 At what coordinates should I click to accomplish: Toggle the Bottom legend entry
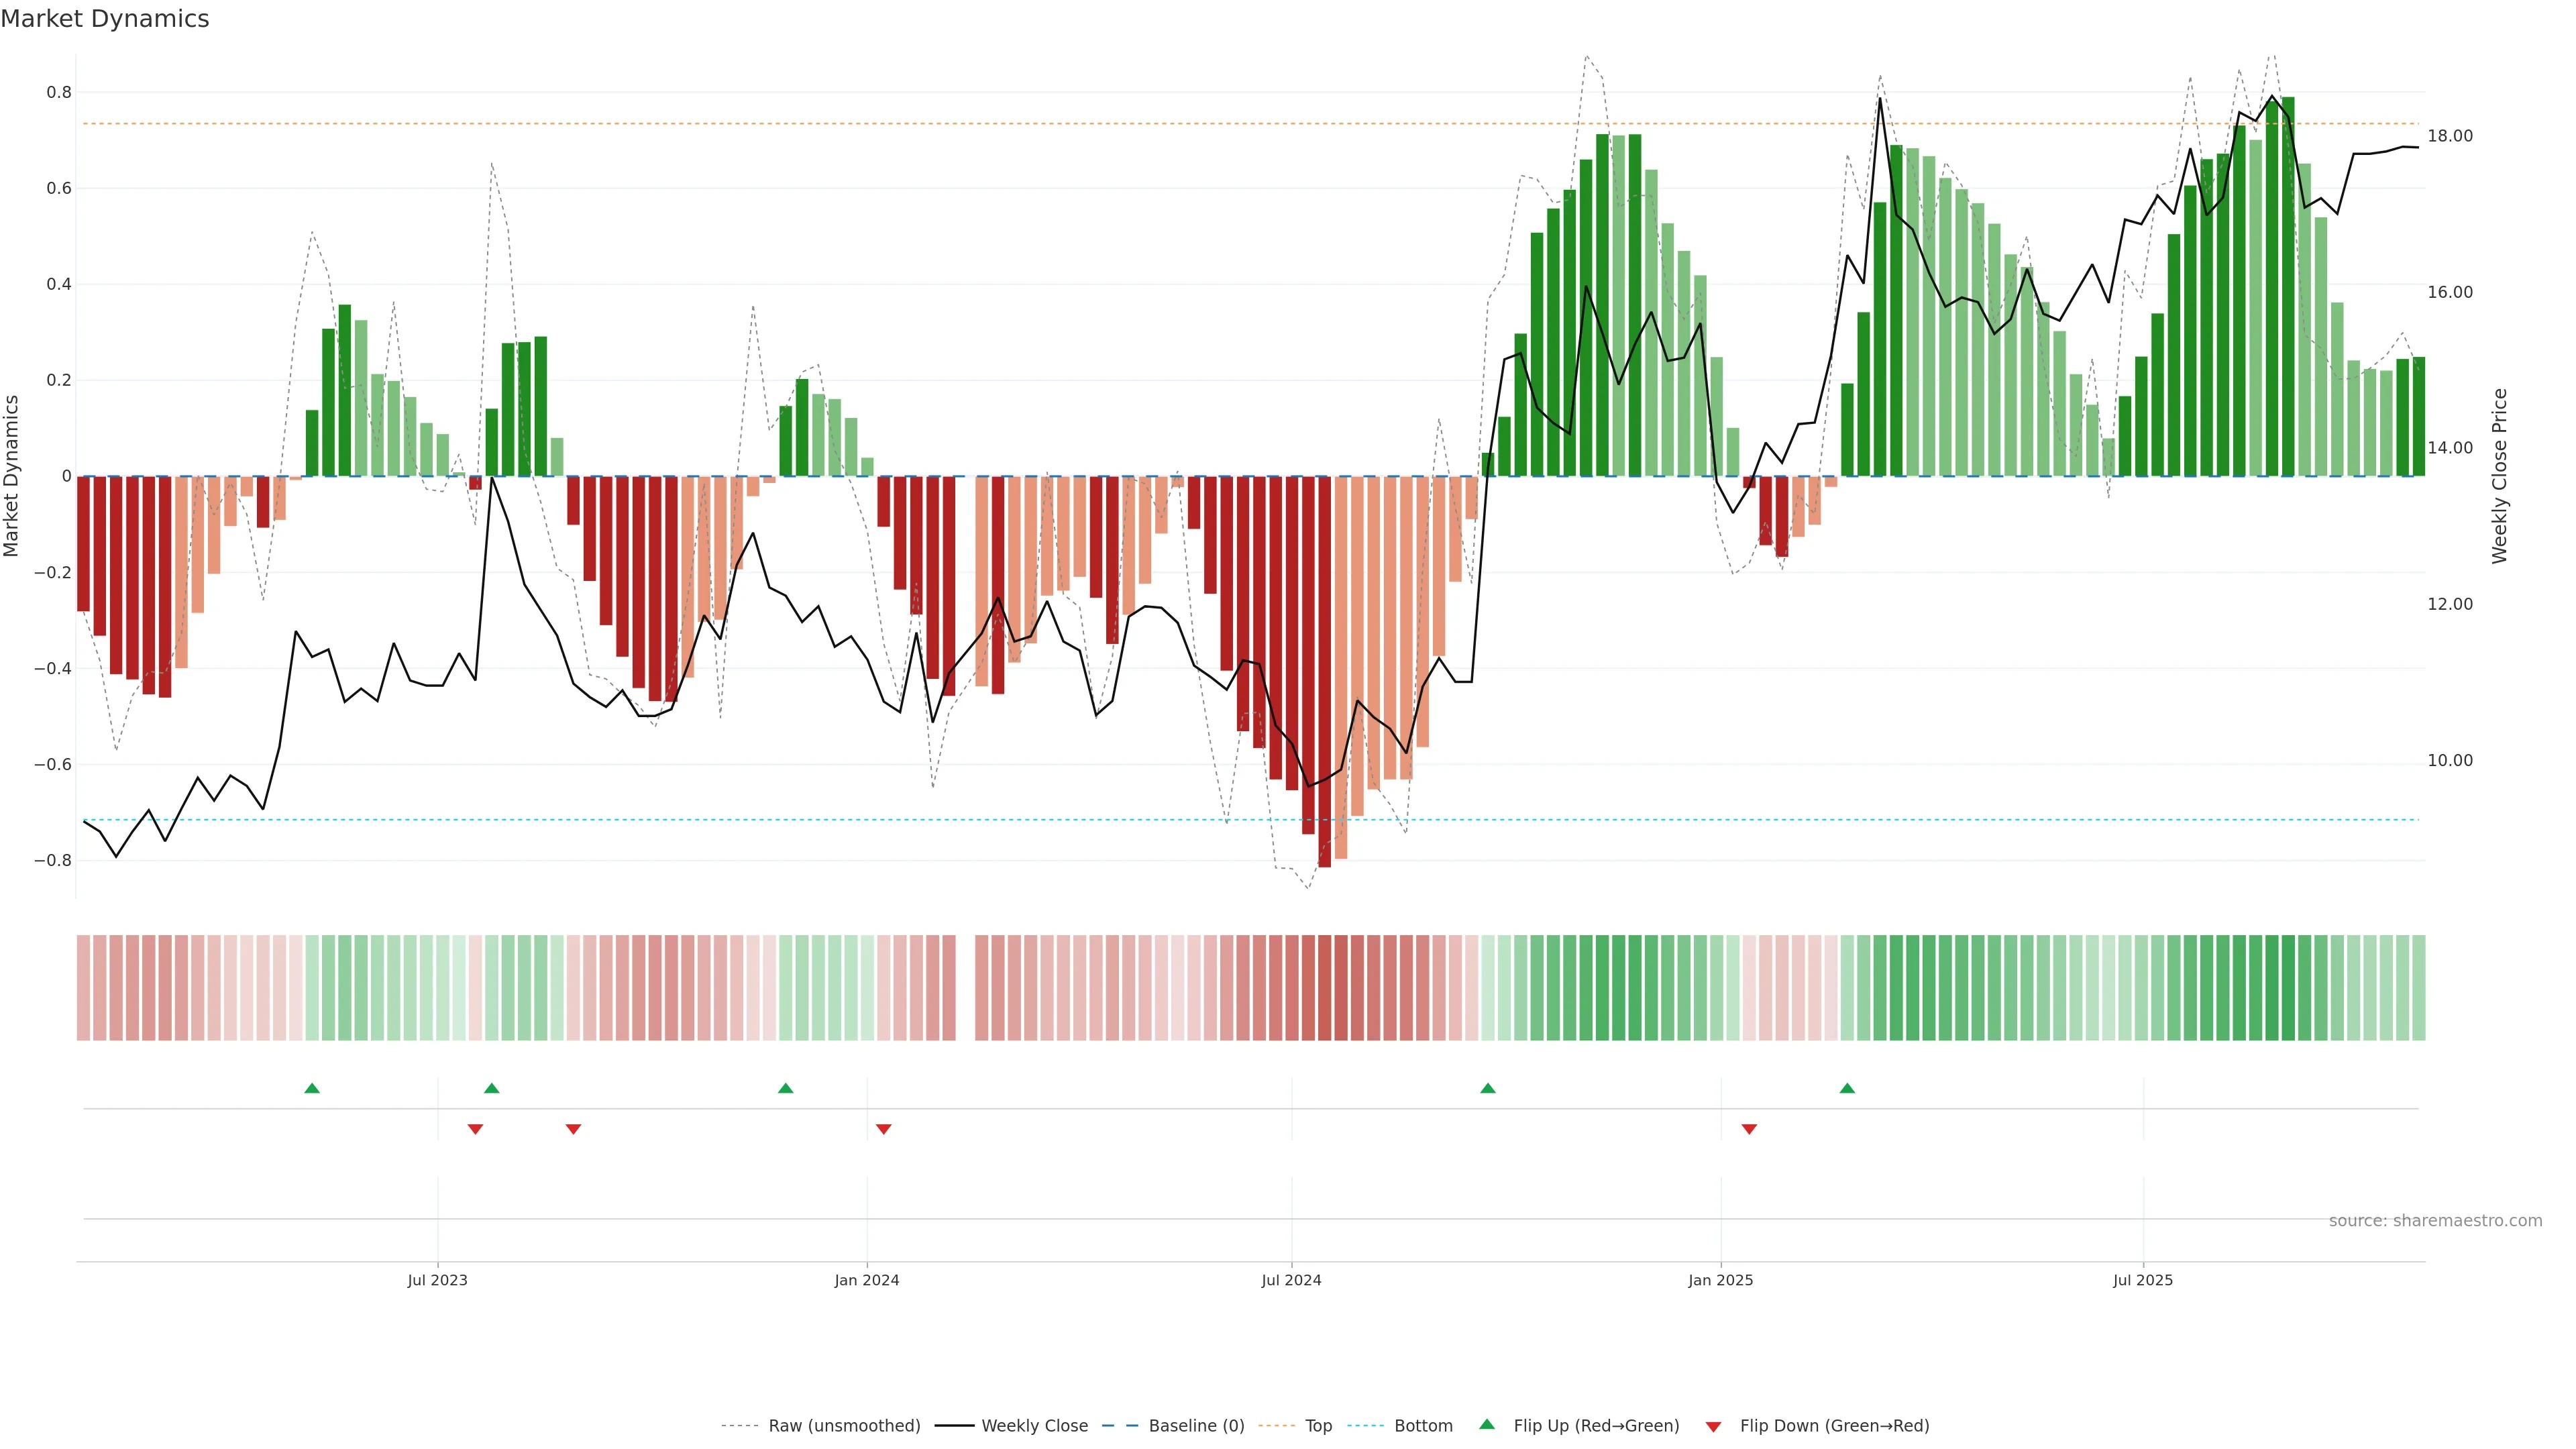(1423, 1426)
